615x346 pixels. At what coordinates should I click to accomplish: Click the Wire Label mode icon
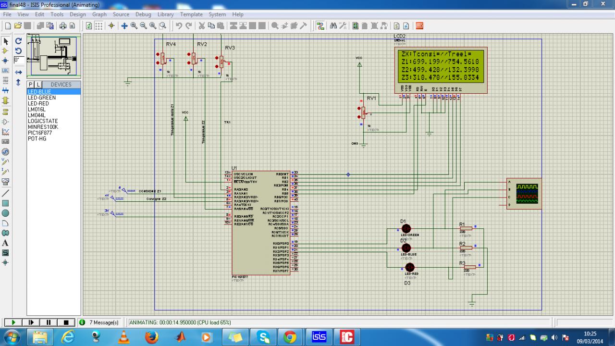[x=6, y=71]
